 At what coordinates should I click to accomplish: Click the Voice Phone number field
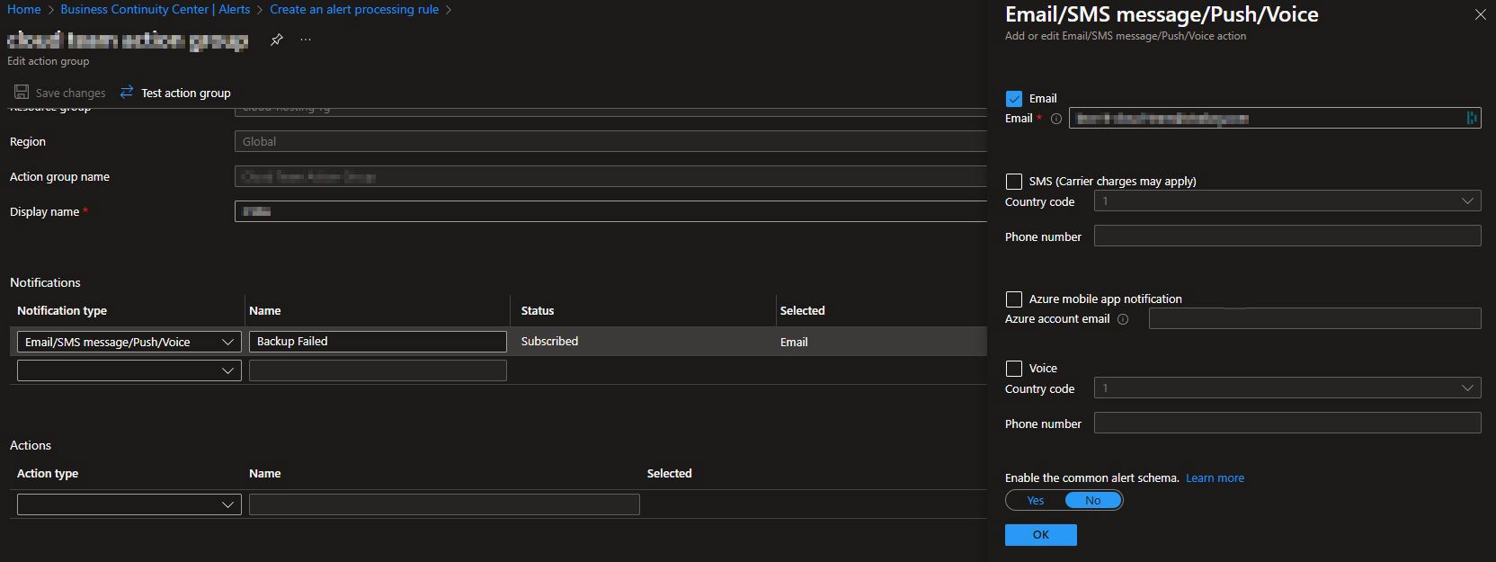coord(1287,423)
